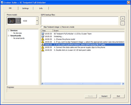This screenshot has width=131, height=105.
Task: Click warning icon of skip Testpoint Stage 1 row
Action: (43, 42)
